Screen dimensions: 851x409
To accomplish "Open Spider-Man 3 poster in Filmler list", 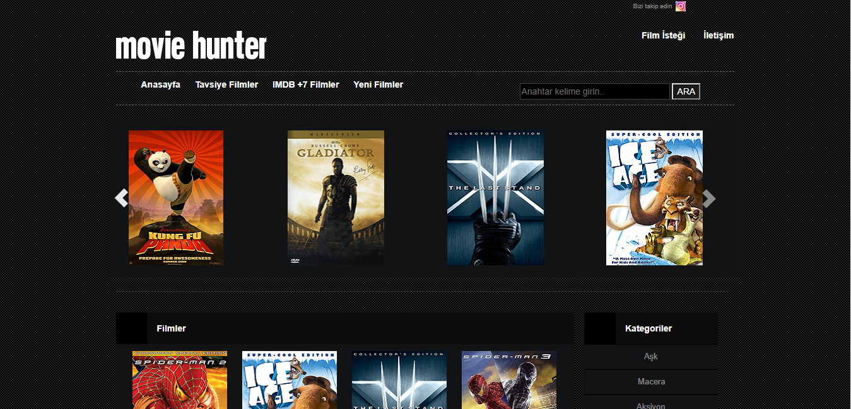I will click(509, 380).
